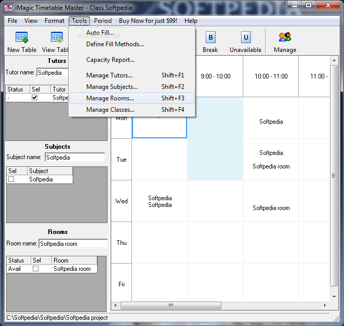This screenshot has width=344, height=326.
Task: Click the Tue row header
Action: (x=121, y=160)
